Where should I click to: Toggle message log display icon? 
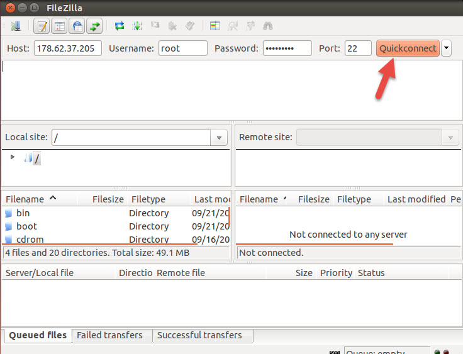42,26
